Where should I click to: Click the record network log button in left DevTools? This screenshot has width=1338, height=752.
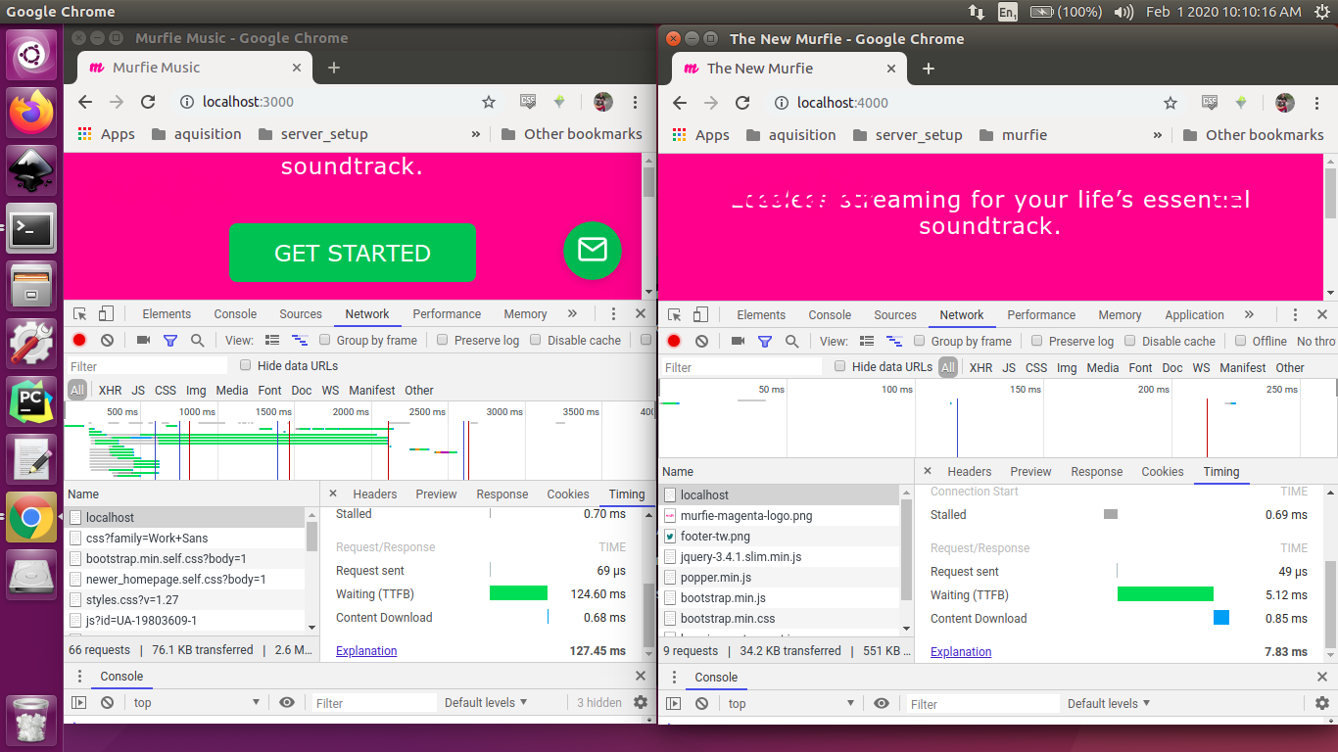pyautogui.click(x=79, y=341)
